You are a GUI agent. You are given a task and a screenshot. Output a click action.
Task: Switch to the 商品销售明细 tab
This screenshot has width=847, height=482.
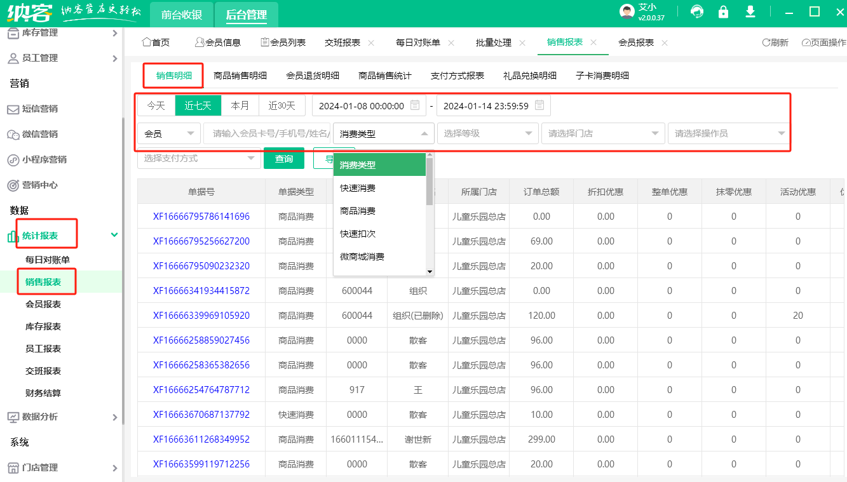point(240,76)
